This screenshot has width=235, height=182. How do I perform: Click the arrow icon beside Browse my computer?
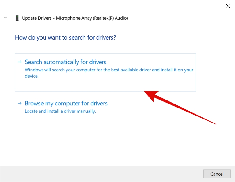20,103
